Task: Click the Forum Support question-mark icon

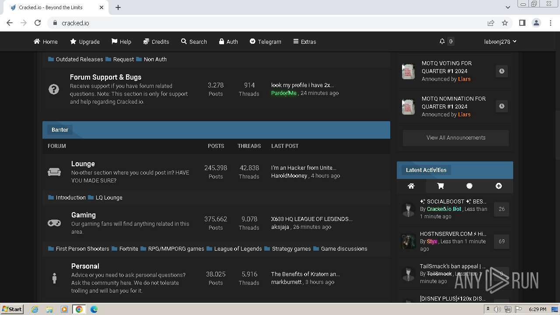Action: tap(53, 89)
